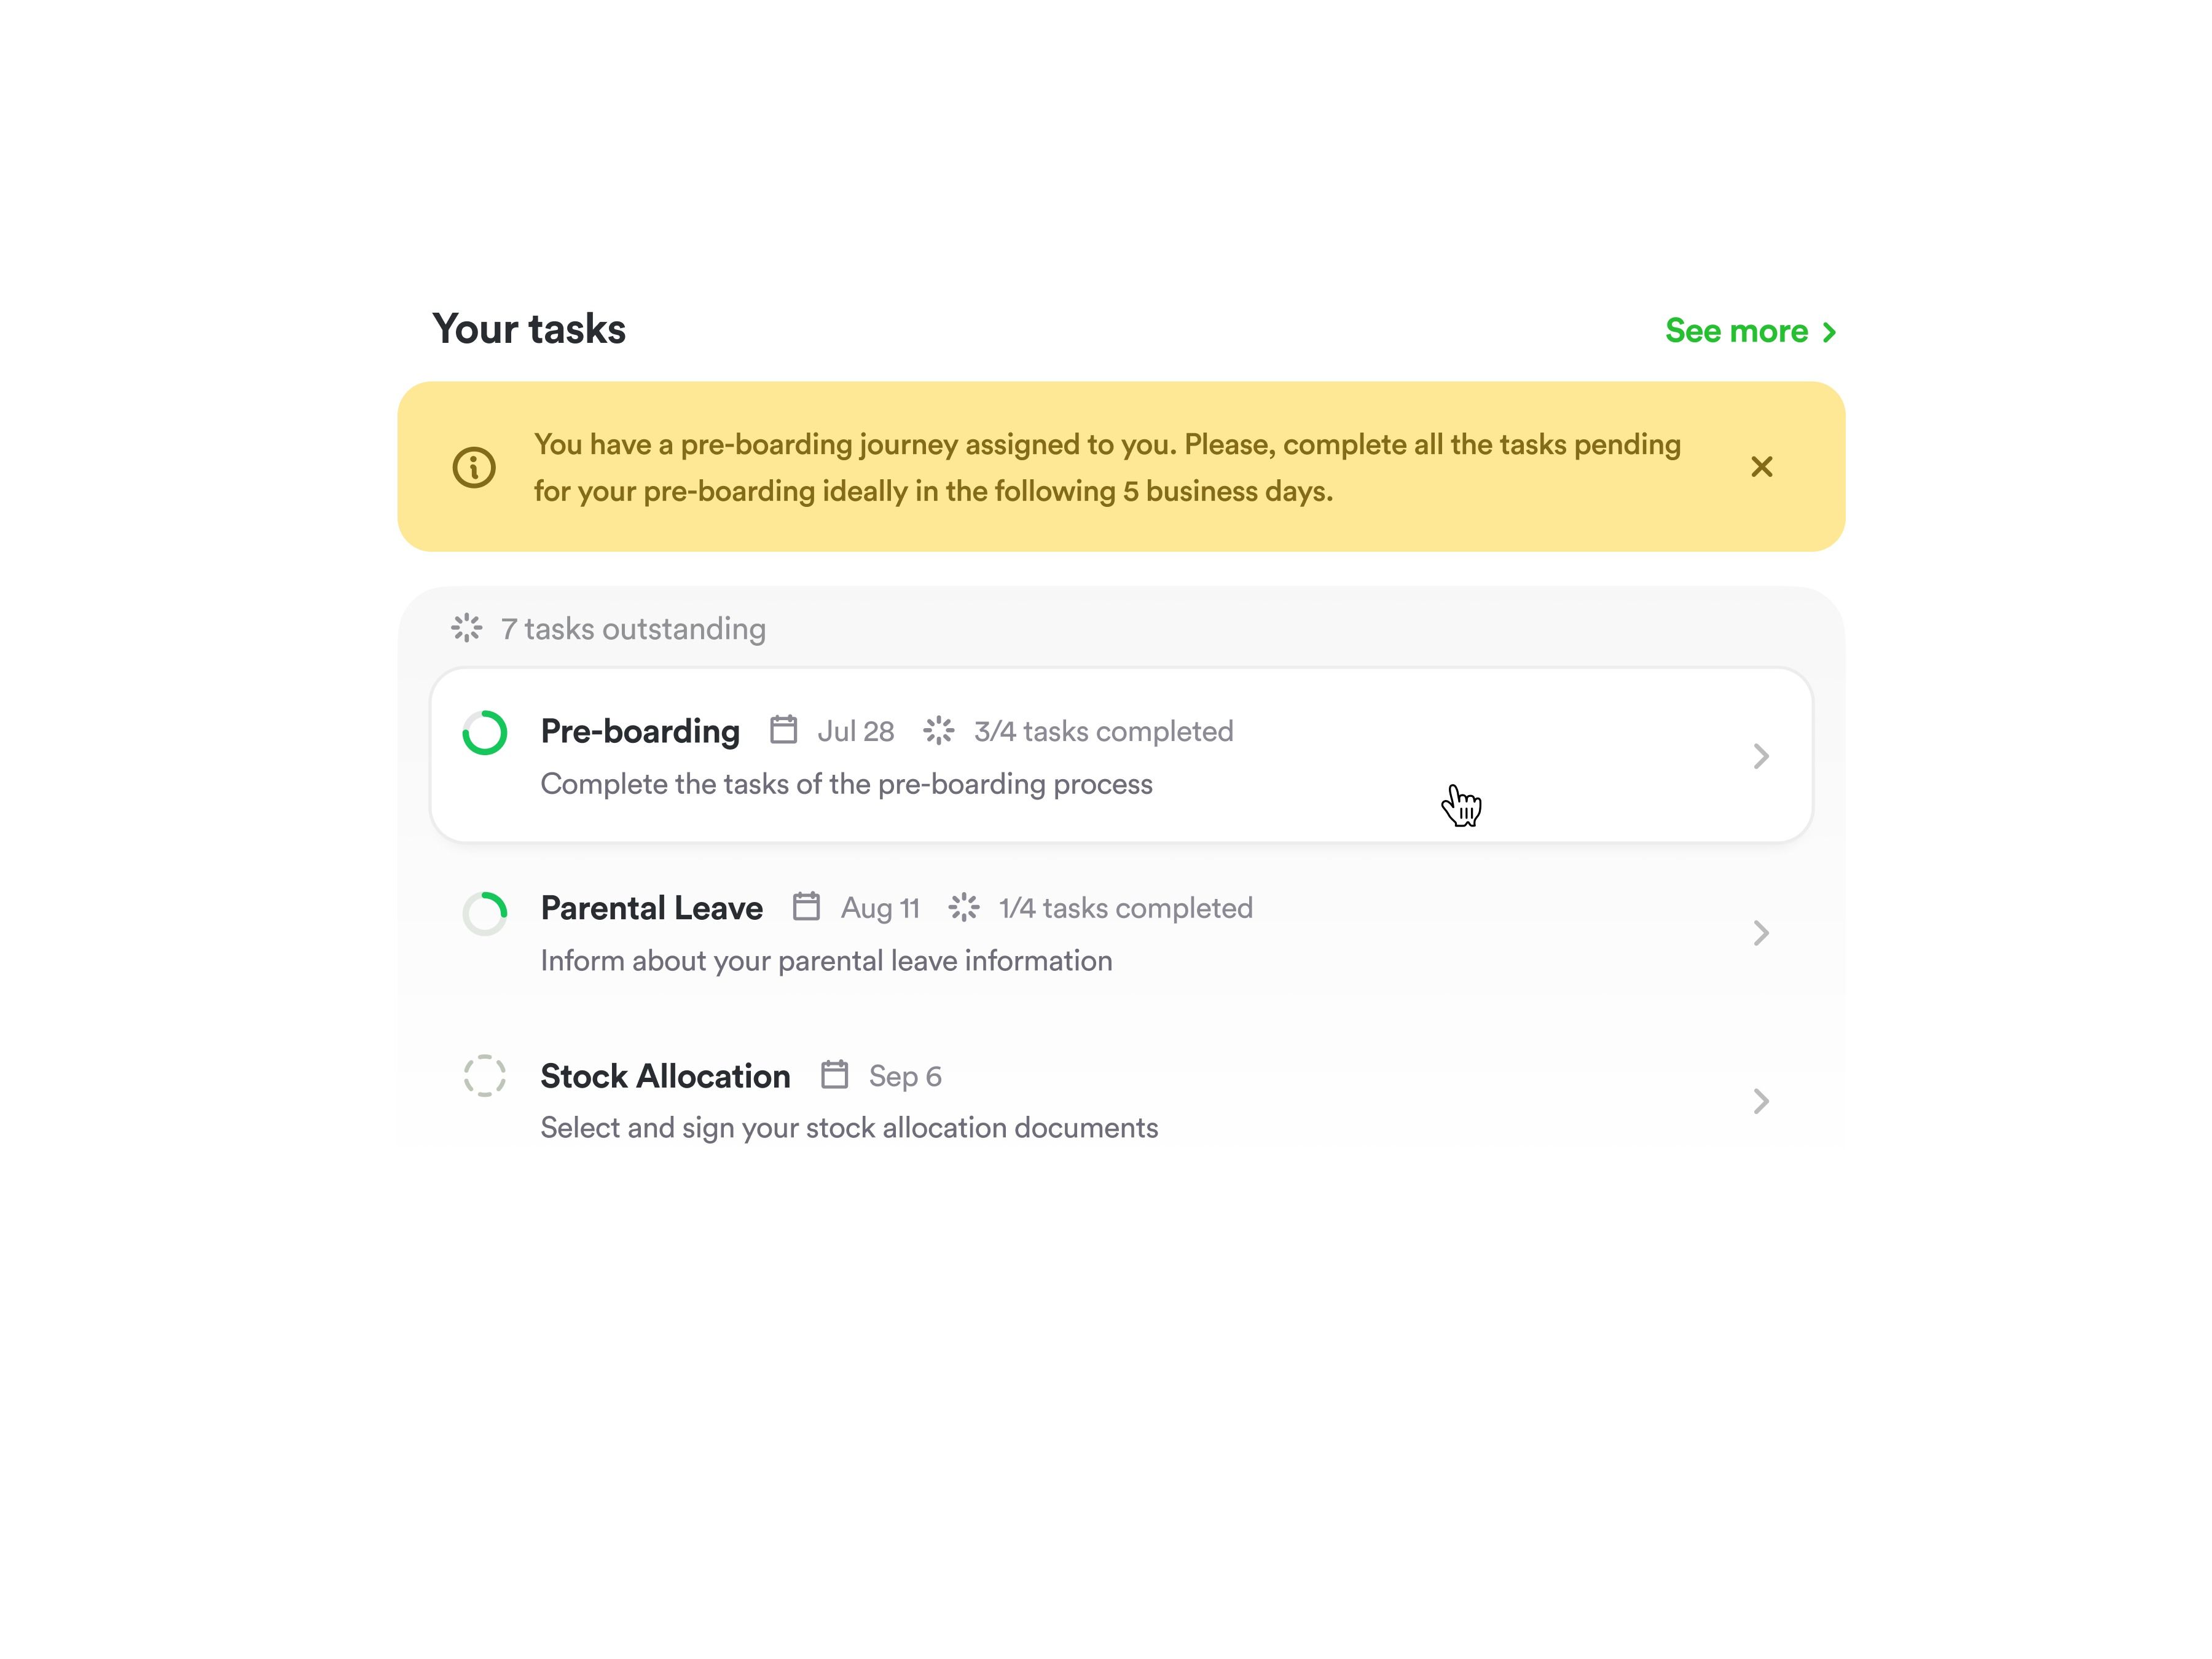2212x1659 pixels.
Task: Click the spinner icon beside 1/4 tasks completed
Action: point(964,907)
